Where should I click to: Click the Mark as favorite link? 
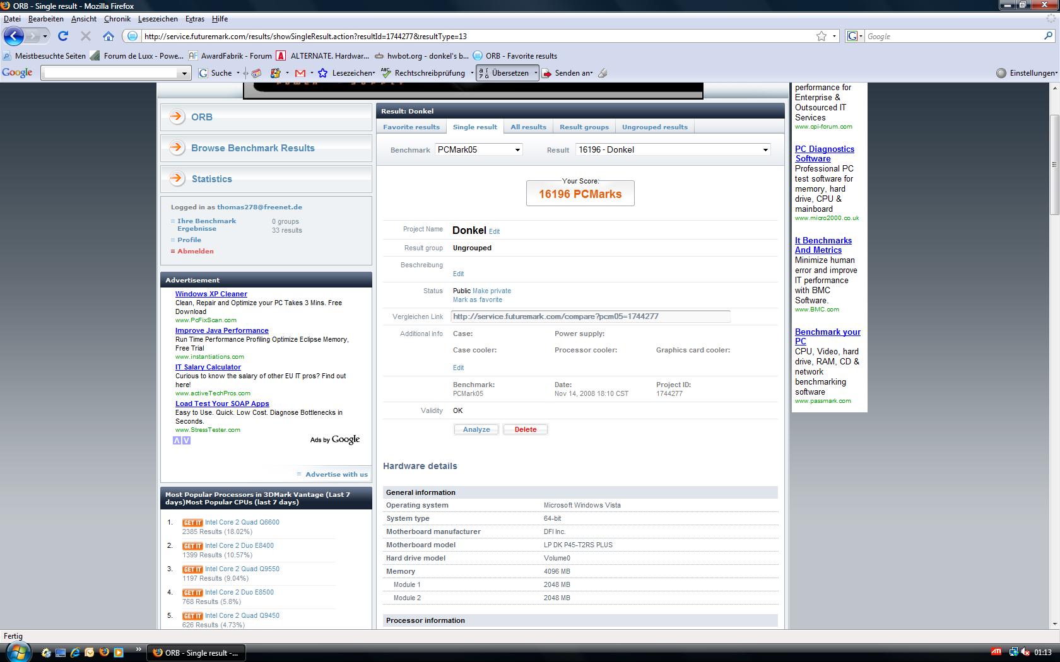coord(478,299)
